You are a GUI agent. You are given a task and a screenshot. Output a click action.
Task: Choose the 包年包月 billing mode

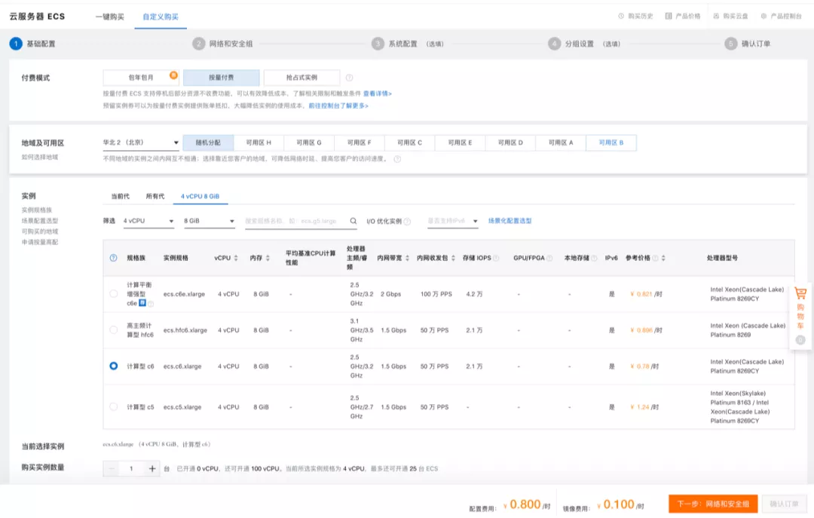(x=141, y=78)
